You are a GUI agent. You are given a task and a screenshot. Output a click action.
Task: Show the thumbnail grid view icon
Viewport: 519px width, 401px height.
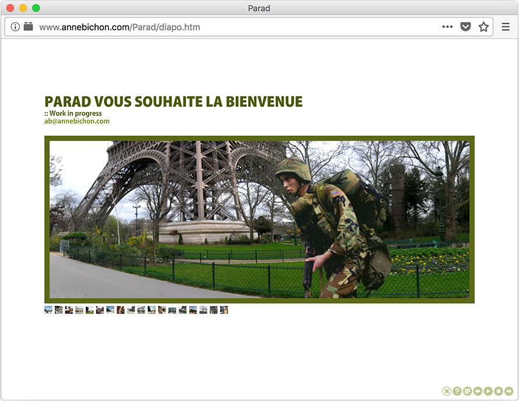(468, 391)
